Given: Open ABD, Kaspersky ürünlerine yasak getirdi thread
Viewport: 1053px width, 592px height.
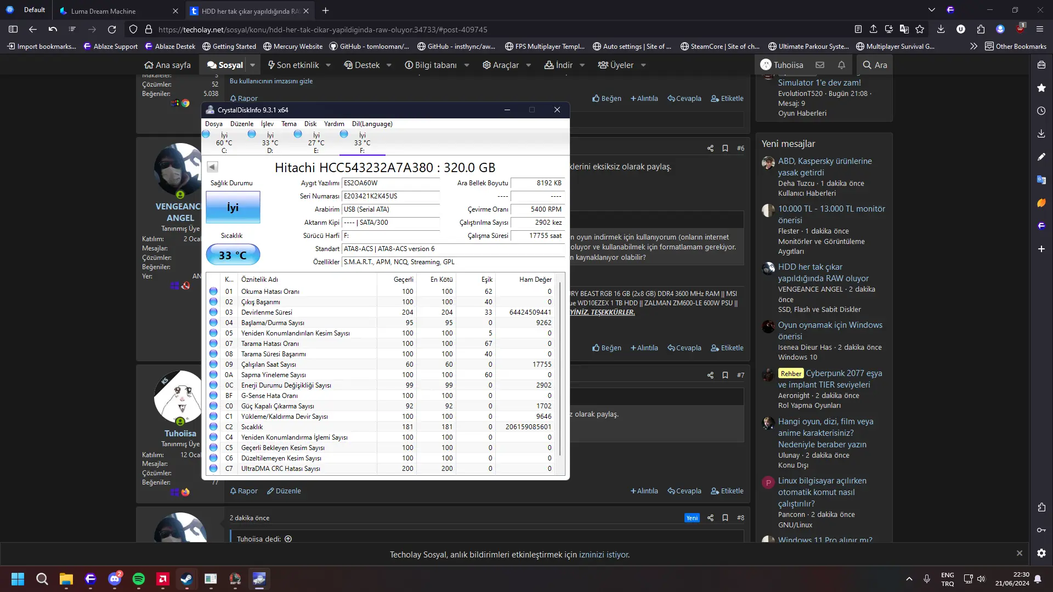Looking at the screenshot, I should click(x=825, y=167).
